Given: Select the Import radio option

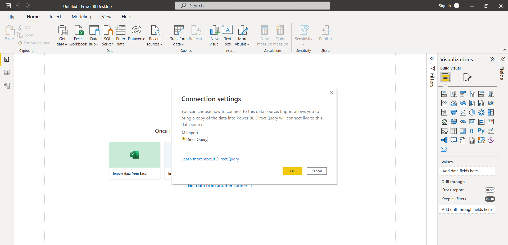Looking at the screenshot, I should tap(183, 132).
